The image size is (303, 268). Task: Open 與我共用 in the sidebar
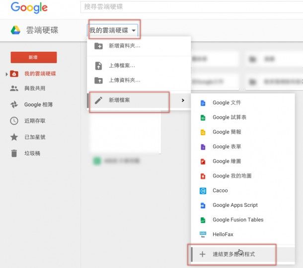coord(35,89)
